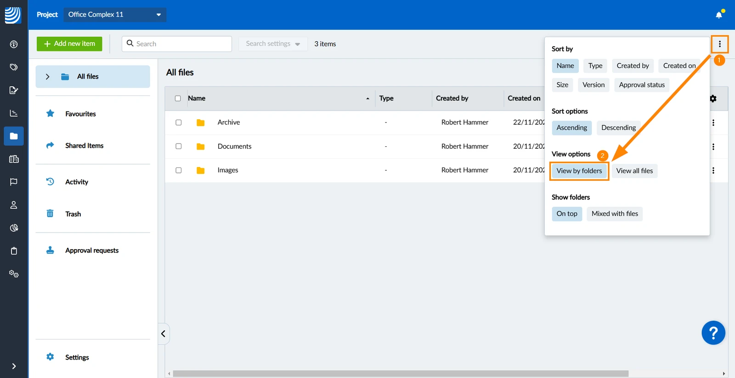Open the three-dot menu for Archive row
The width and height of the screenshot is (735, 378).
[713, 122]
